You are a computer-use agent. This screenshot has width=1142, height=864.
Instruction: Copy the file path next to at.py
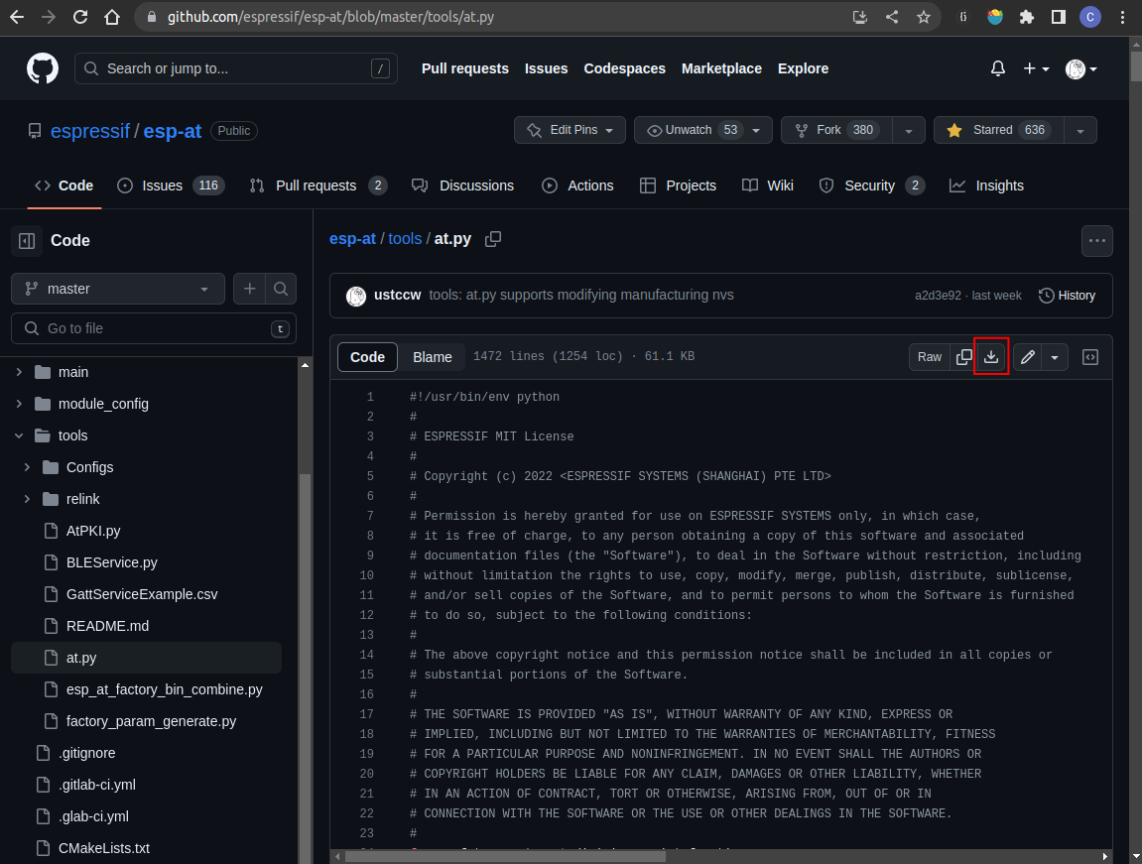pos(493,239)
